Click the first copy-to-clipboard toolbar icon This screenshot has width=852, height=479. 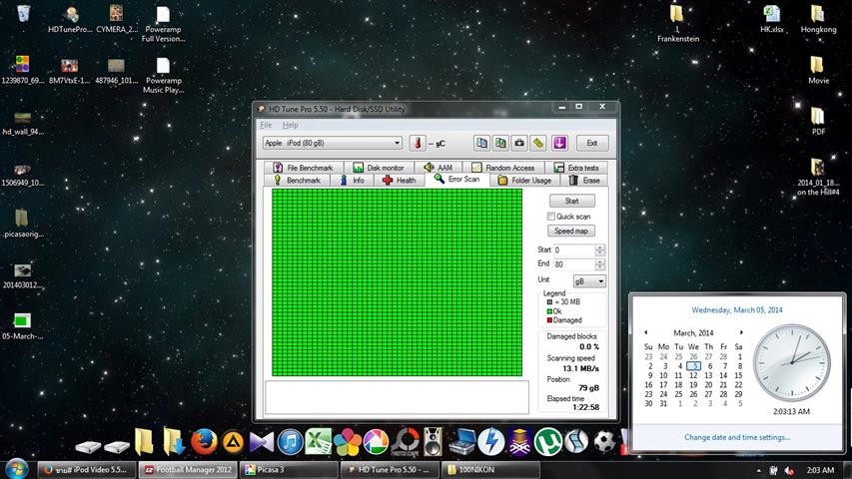pyautogui.click(x=482, y=143)
